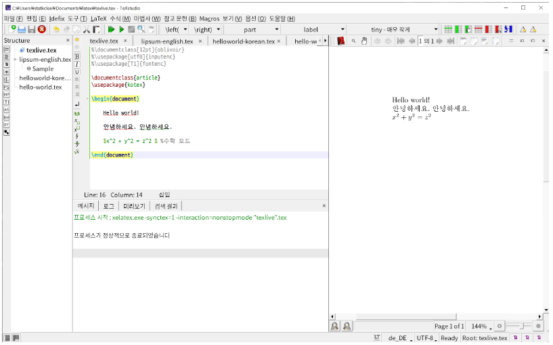Screen dimensions: 553x345
Task: Toggle bottom panel icon in status bar
Action: point(16,338)
